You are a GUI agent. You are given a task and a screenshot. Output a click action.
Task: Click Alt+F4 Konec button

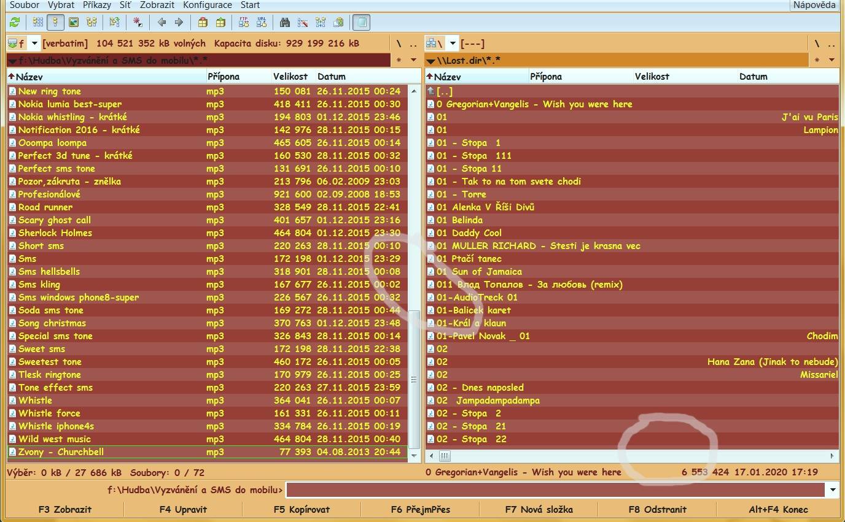[x=778, y=509]
